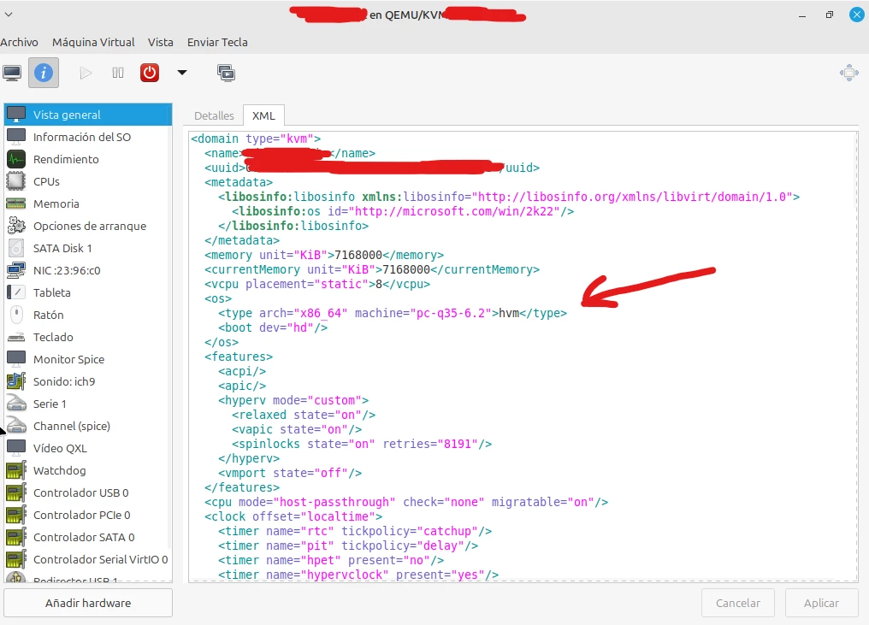Open Opciones de arranque
The height and width of the screenshot is (625, 869).
(88, 226)
